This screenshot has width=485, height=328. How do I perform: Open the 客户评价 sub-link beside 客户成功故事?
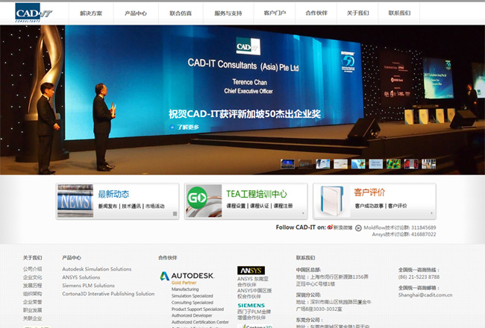coord(398,206)
